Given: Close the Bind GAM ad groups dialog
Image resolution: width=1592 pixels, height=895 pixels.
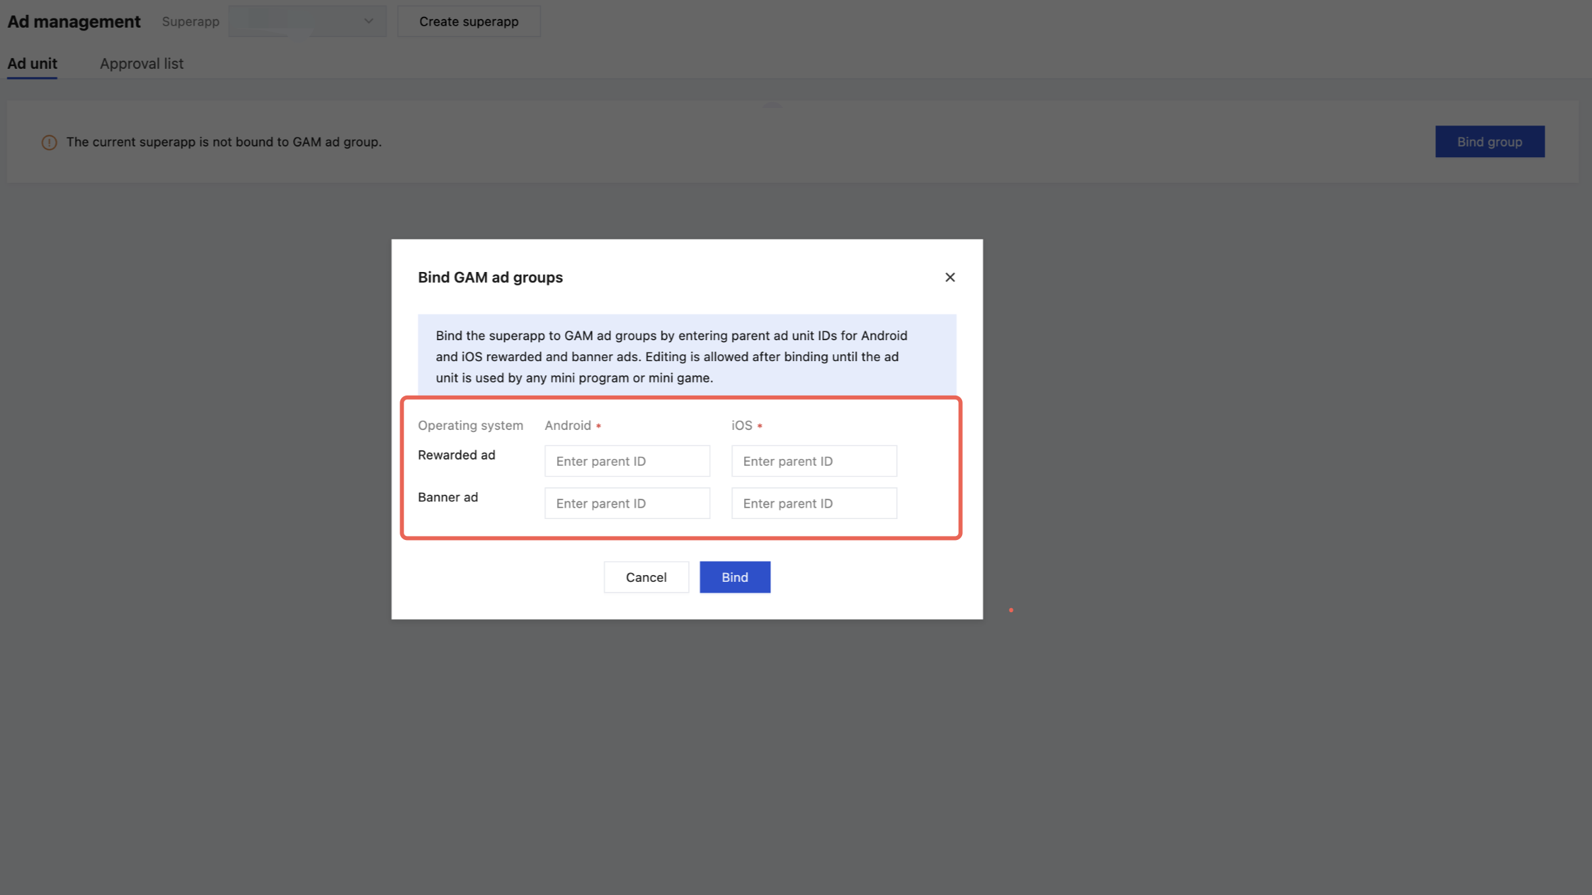Looking at the screenshot, I should point(949,277).
